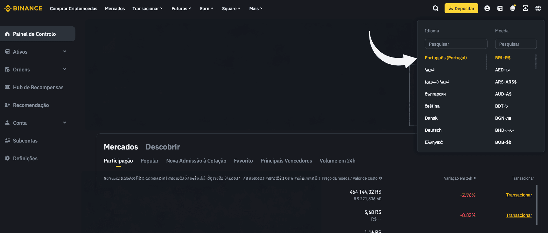This screenshot has height=233, width=548.
Task: Click the Recomendação add-person icon
Action: pos(7,105)
